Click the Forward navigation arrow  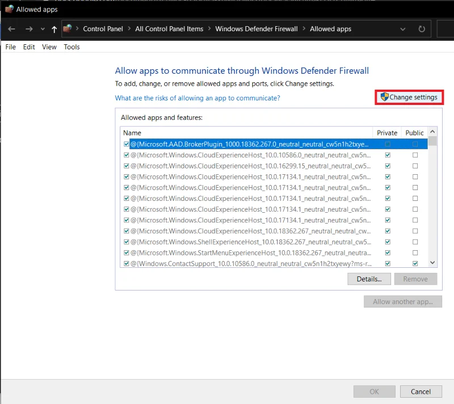pos(29,29)
